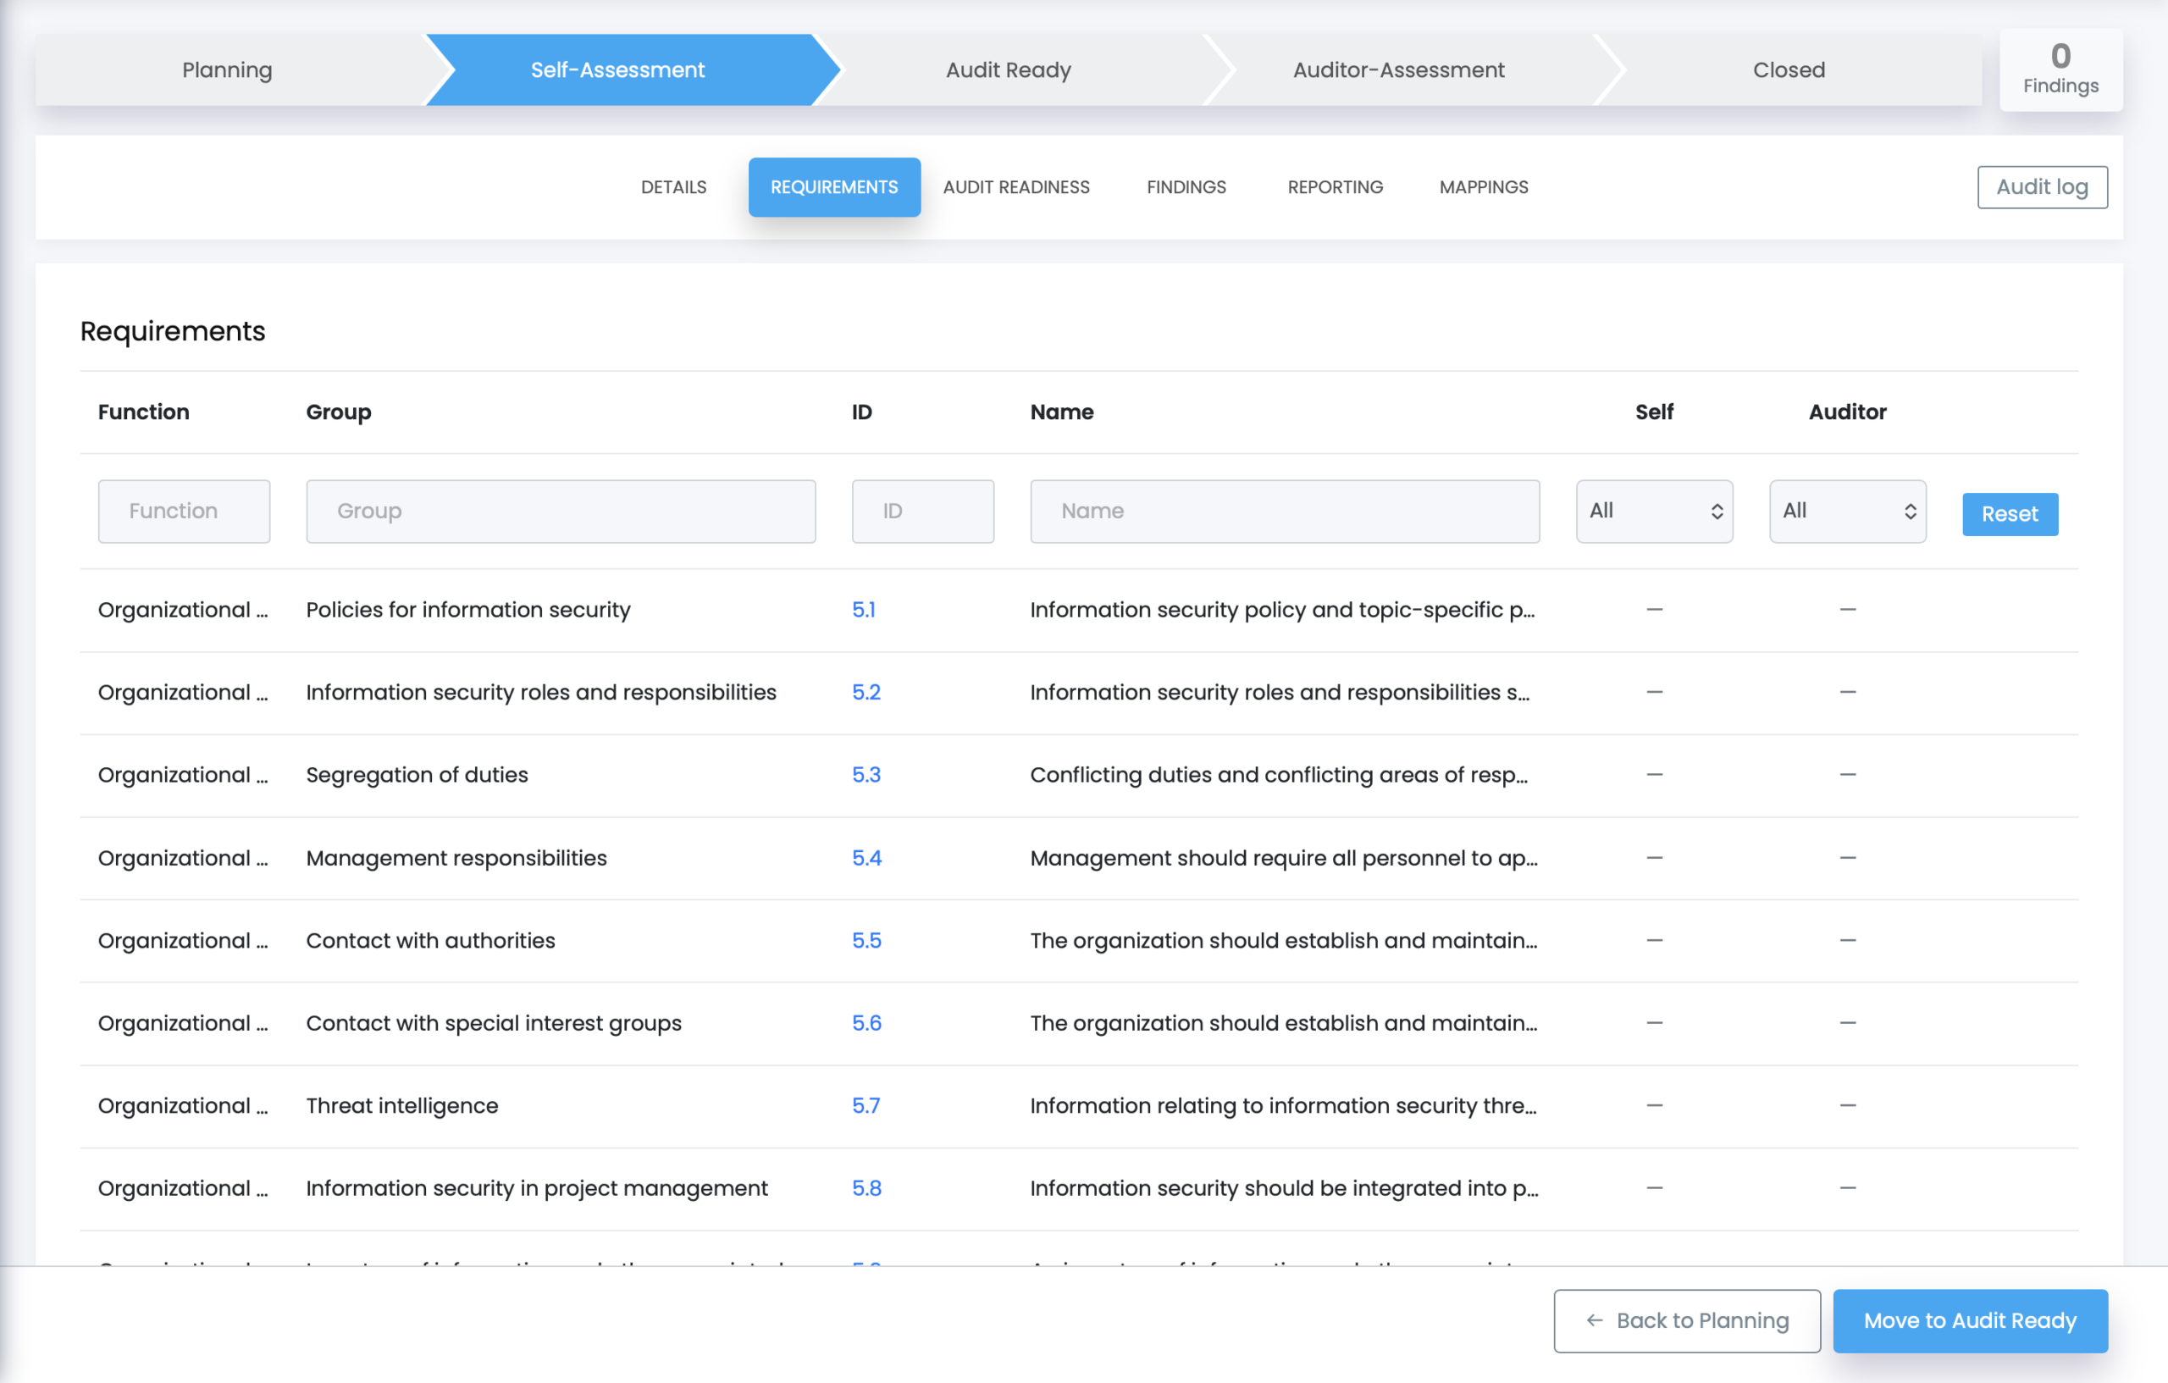Open requirement ID 5.6 link
The width and height of the screenshot is (2168, 1383).
pos(866,1023)
